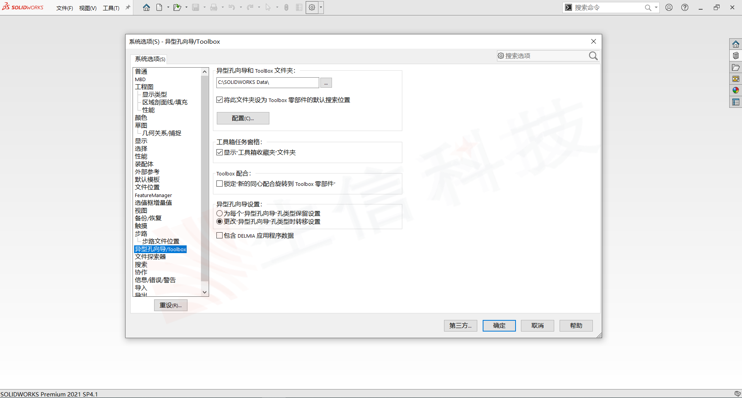Viewport: 742px width, 398px height.
Task: Open the 文件(F) menu
Action: [x=65, y=8]
